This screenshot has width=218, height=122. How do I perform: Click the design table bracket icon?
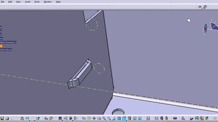click(76, 118)
